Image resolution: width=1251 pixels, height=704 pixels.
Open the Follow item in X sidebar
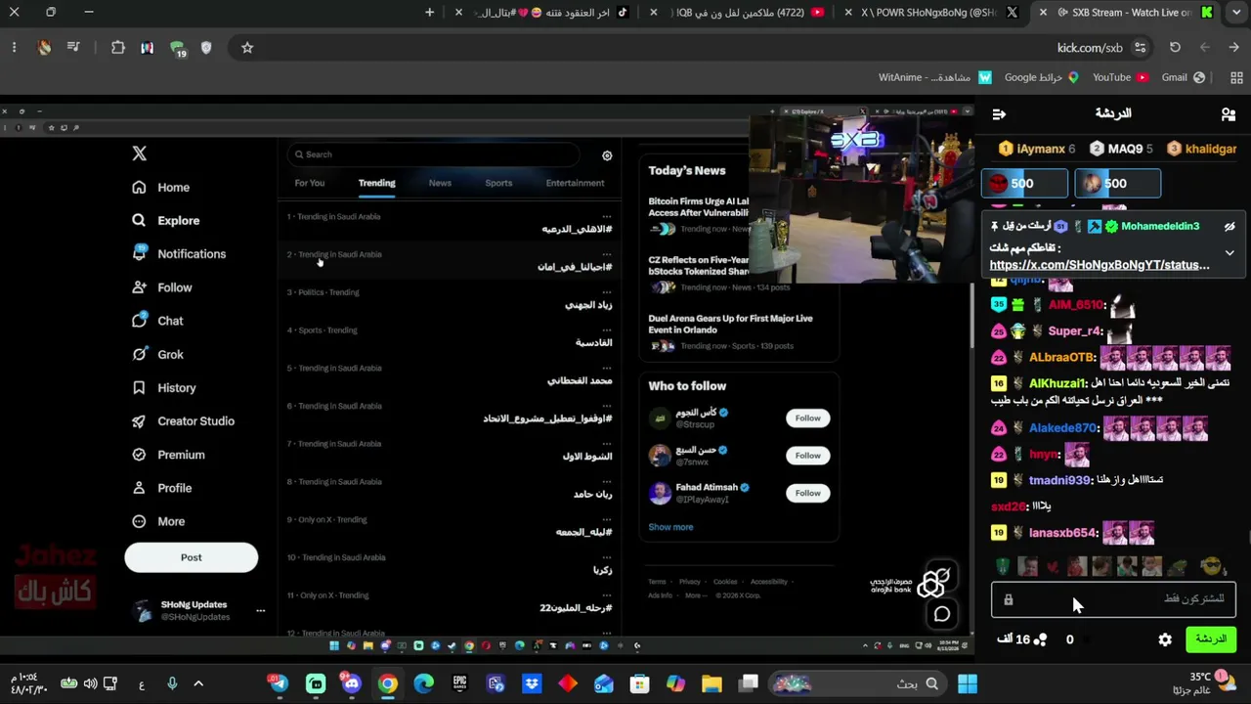(162, 287)
